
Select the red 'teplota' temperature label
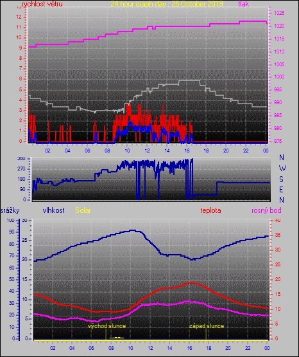(210, 210)
